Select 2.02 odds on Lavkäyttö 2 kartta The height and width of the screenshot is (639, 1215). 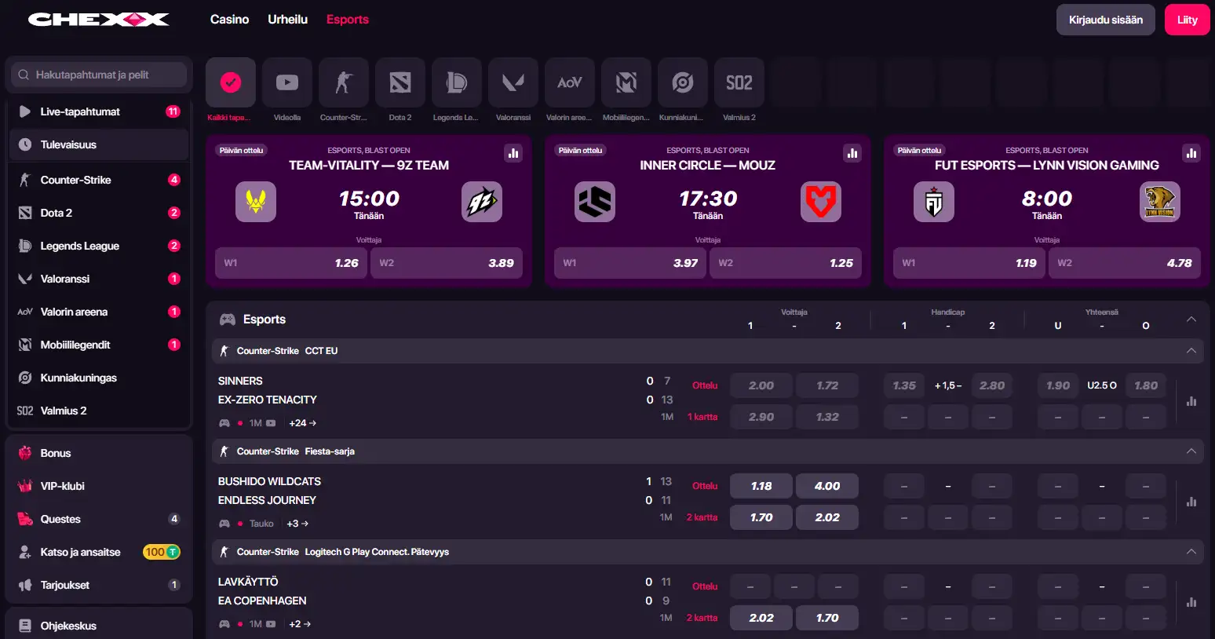tap(761, 618)
